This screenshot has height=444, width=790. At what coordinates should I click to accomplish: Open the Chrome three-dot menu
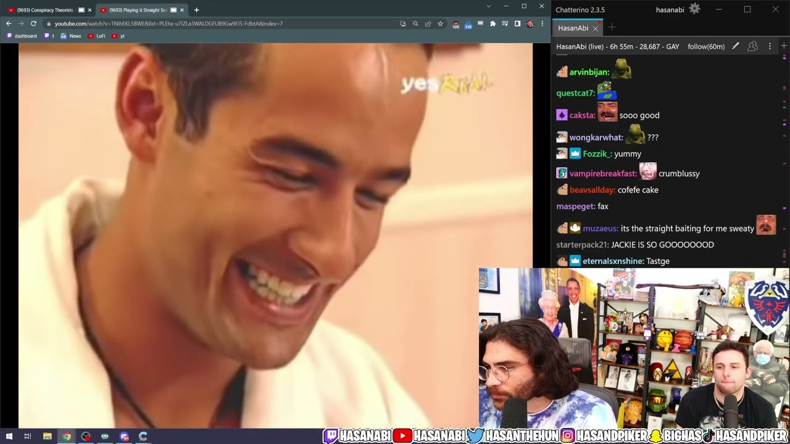(x=543, y=23)
